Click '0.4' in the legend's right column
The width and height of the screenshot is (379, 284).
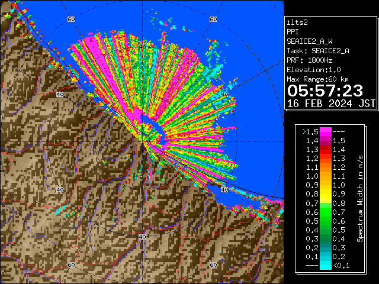(x=339, y=239)
